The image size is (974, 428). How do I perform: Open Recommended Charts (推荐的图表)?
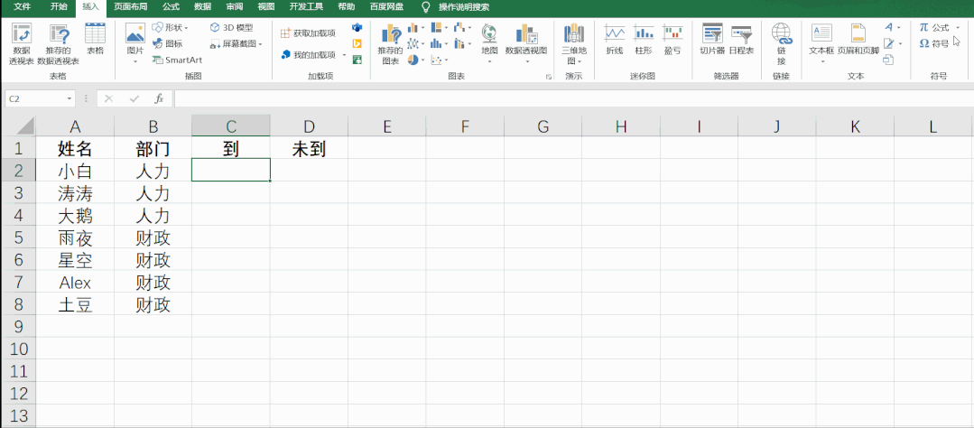point(390,44)
